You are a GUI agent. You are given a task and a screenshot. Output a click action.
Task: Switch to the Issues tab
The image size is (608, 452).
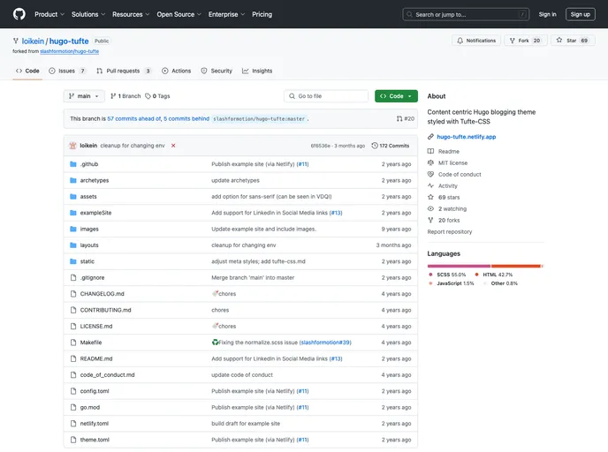[x=68, y=71]
